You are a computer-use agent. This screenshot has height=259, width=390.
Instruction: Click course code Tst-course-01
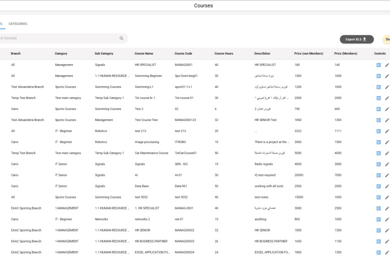pos(184,98)
